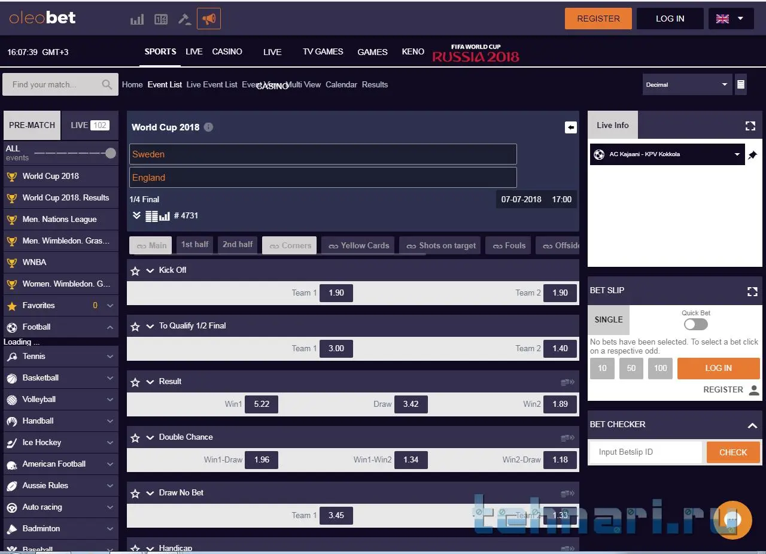Select Ice Hockey in sports list

(61, 443)
